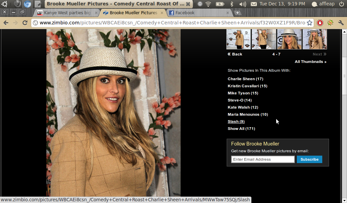Click the page scrollbar down arrow
Screen dimensions: 347x203
(344, 201)
